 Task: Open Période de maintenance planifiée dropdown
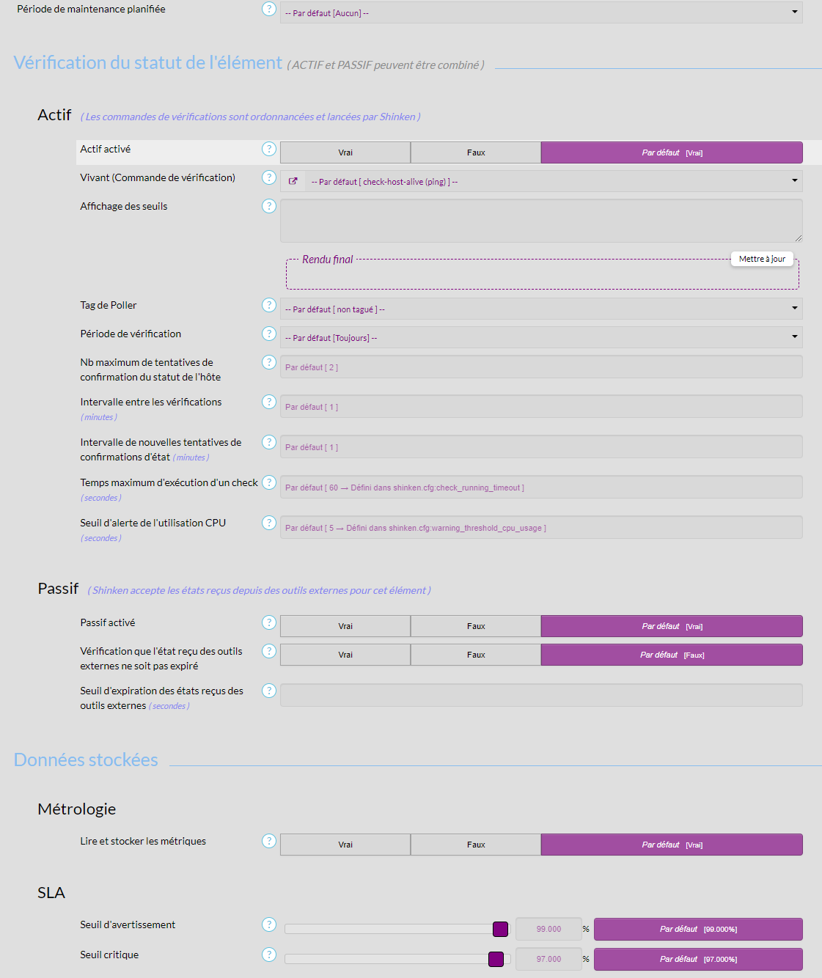pos(541,12)
